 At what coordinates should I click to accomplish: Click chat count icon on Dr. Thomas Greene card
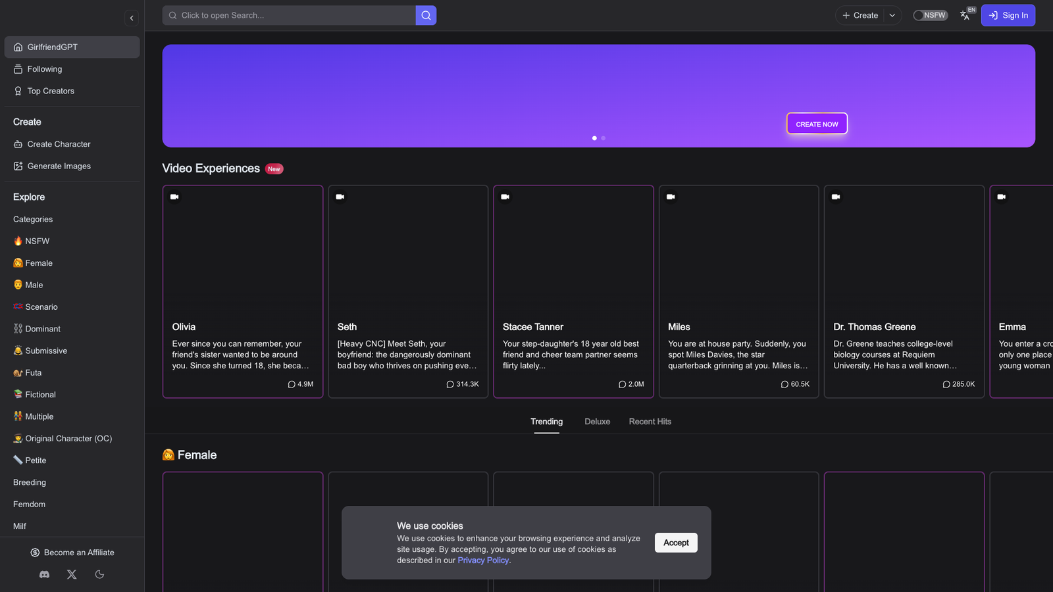[x=946, y=384]
